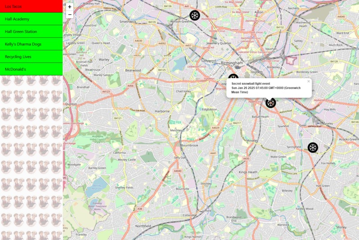359x240 pixels.
Task: Click the Bournbrook map label
Action: coord(190,145)
